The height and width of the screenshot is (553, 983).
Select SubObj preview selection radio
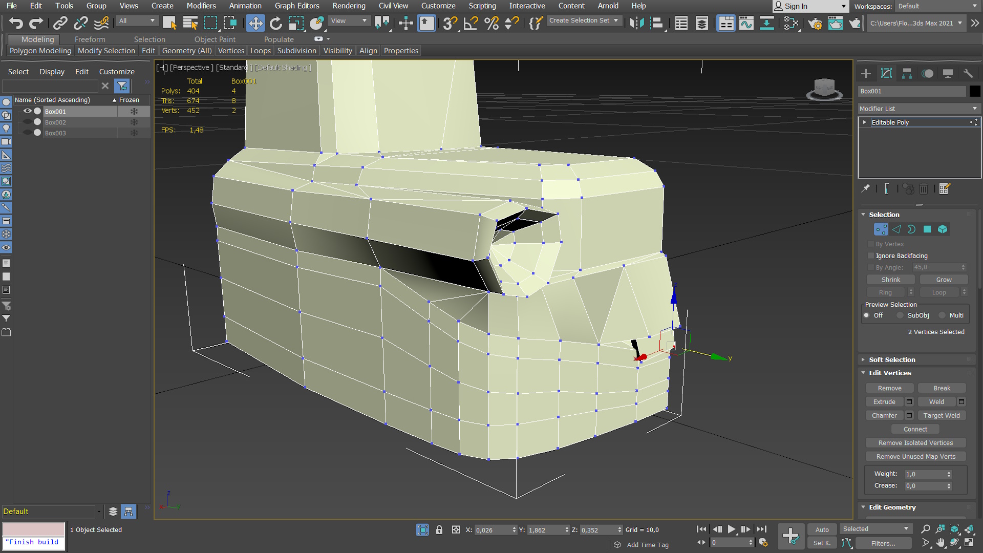(x=900, y=315)
